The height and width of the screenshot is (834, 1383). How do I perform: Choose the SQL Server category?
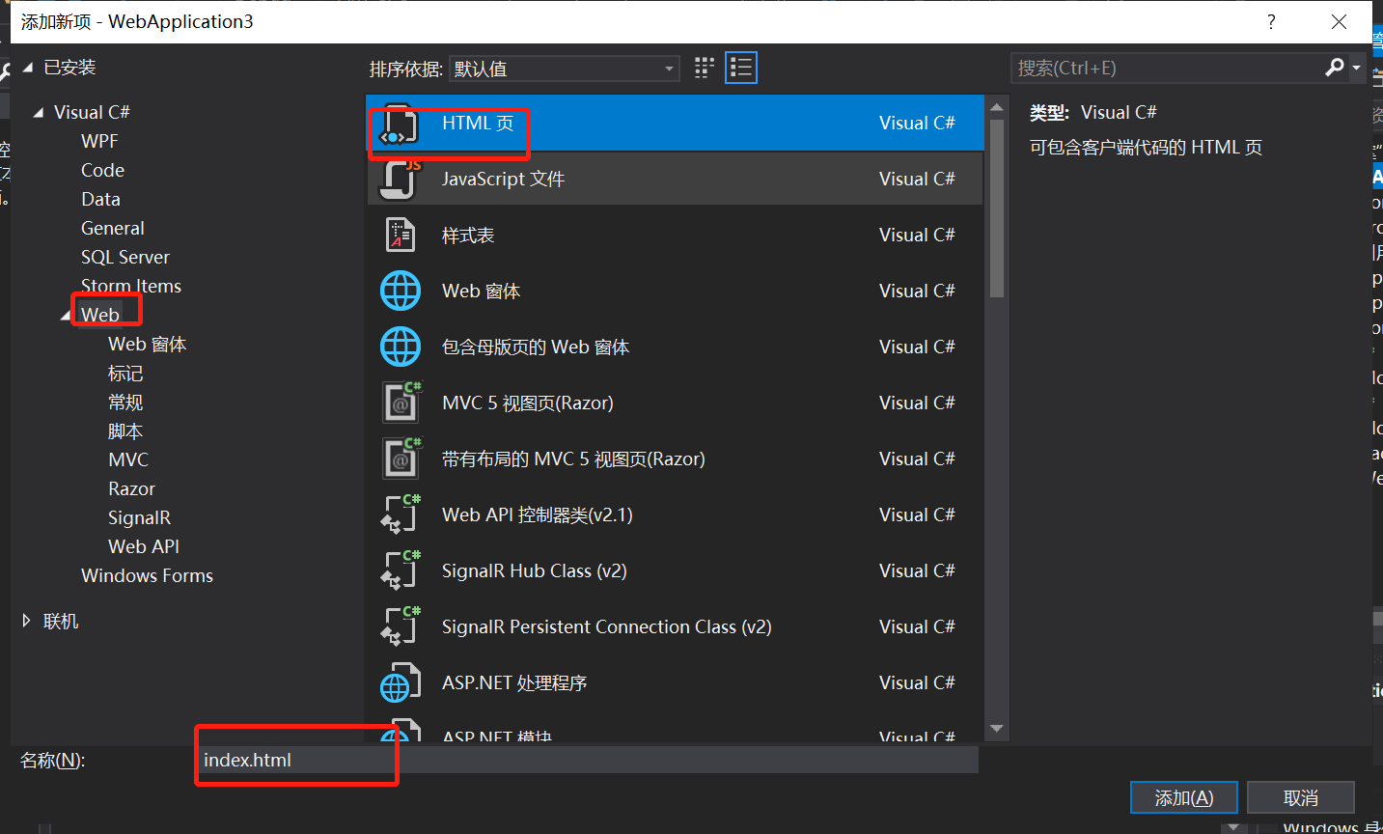pos(125,257)
